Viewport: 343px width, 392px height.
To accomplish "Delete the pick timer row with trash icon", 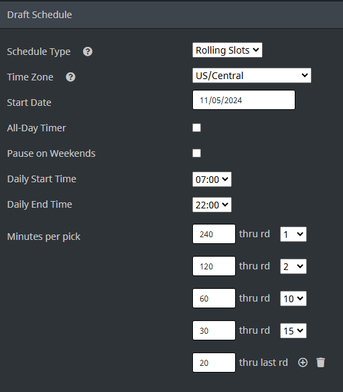I will tap(320, 363).
